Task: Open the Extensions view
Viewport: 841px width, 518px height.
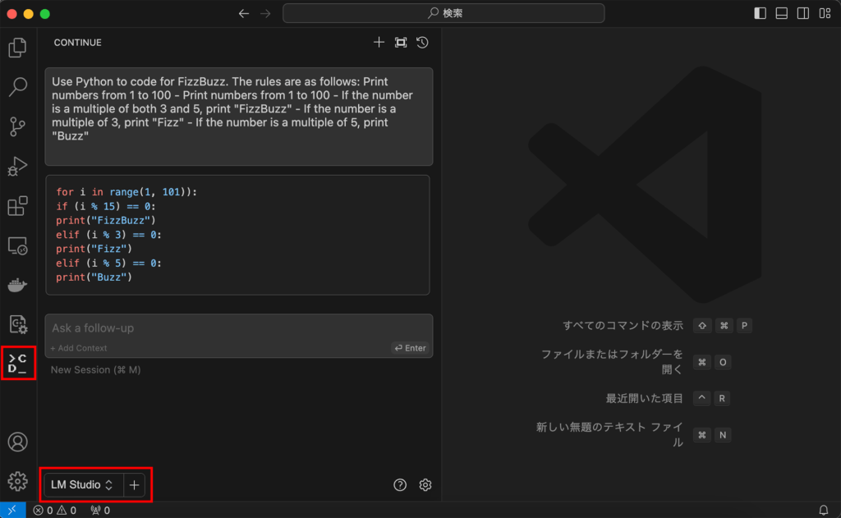Action: click(17, 206)
